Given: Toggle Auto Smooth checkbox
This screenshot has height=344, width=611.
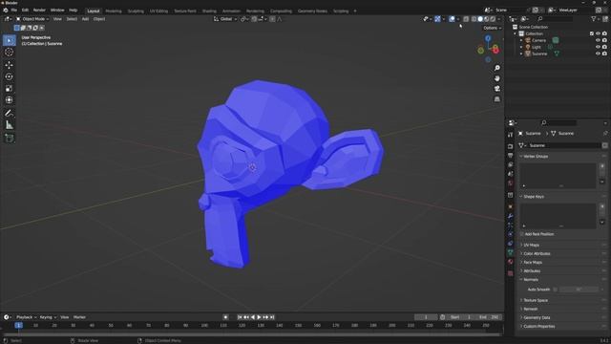Looking at the screenshot, I should 556,290.
